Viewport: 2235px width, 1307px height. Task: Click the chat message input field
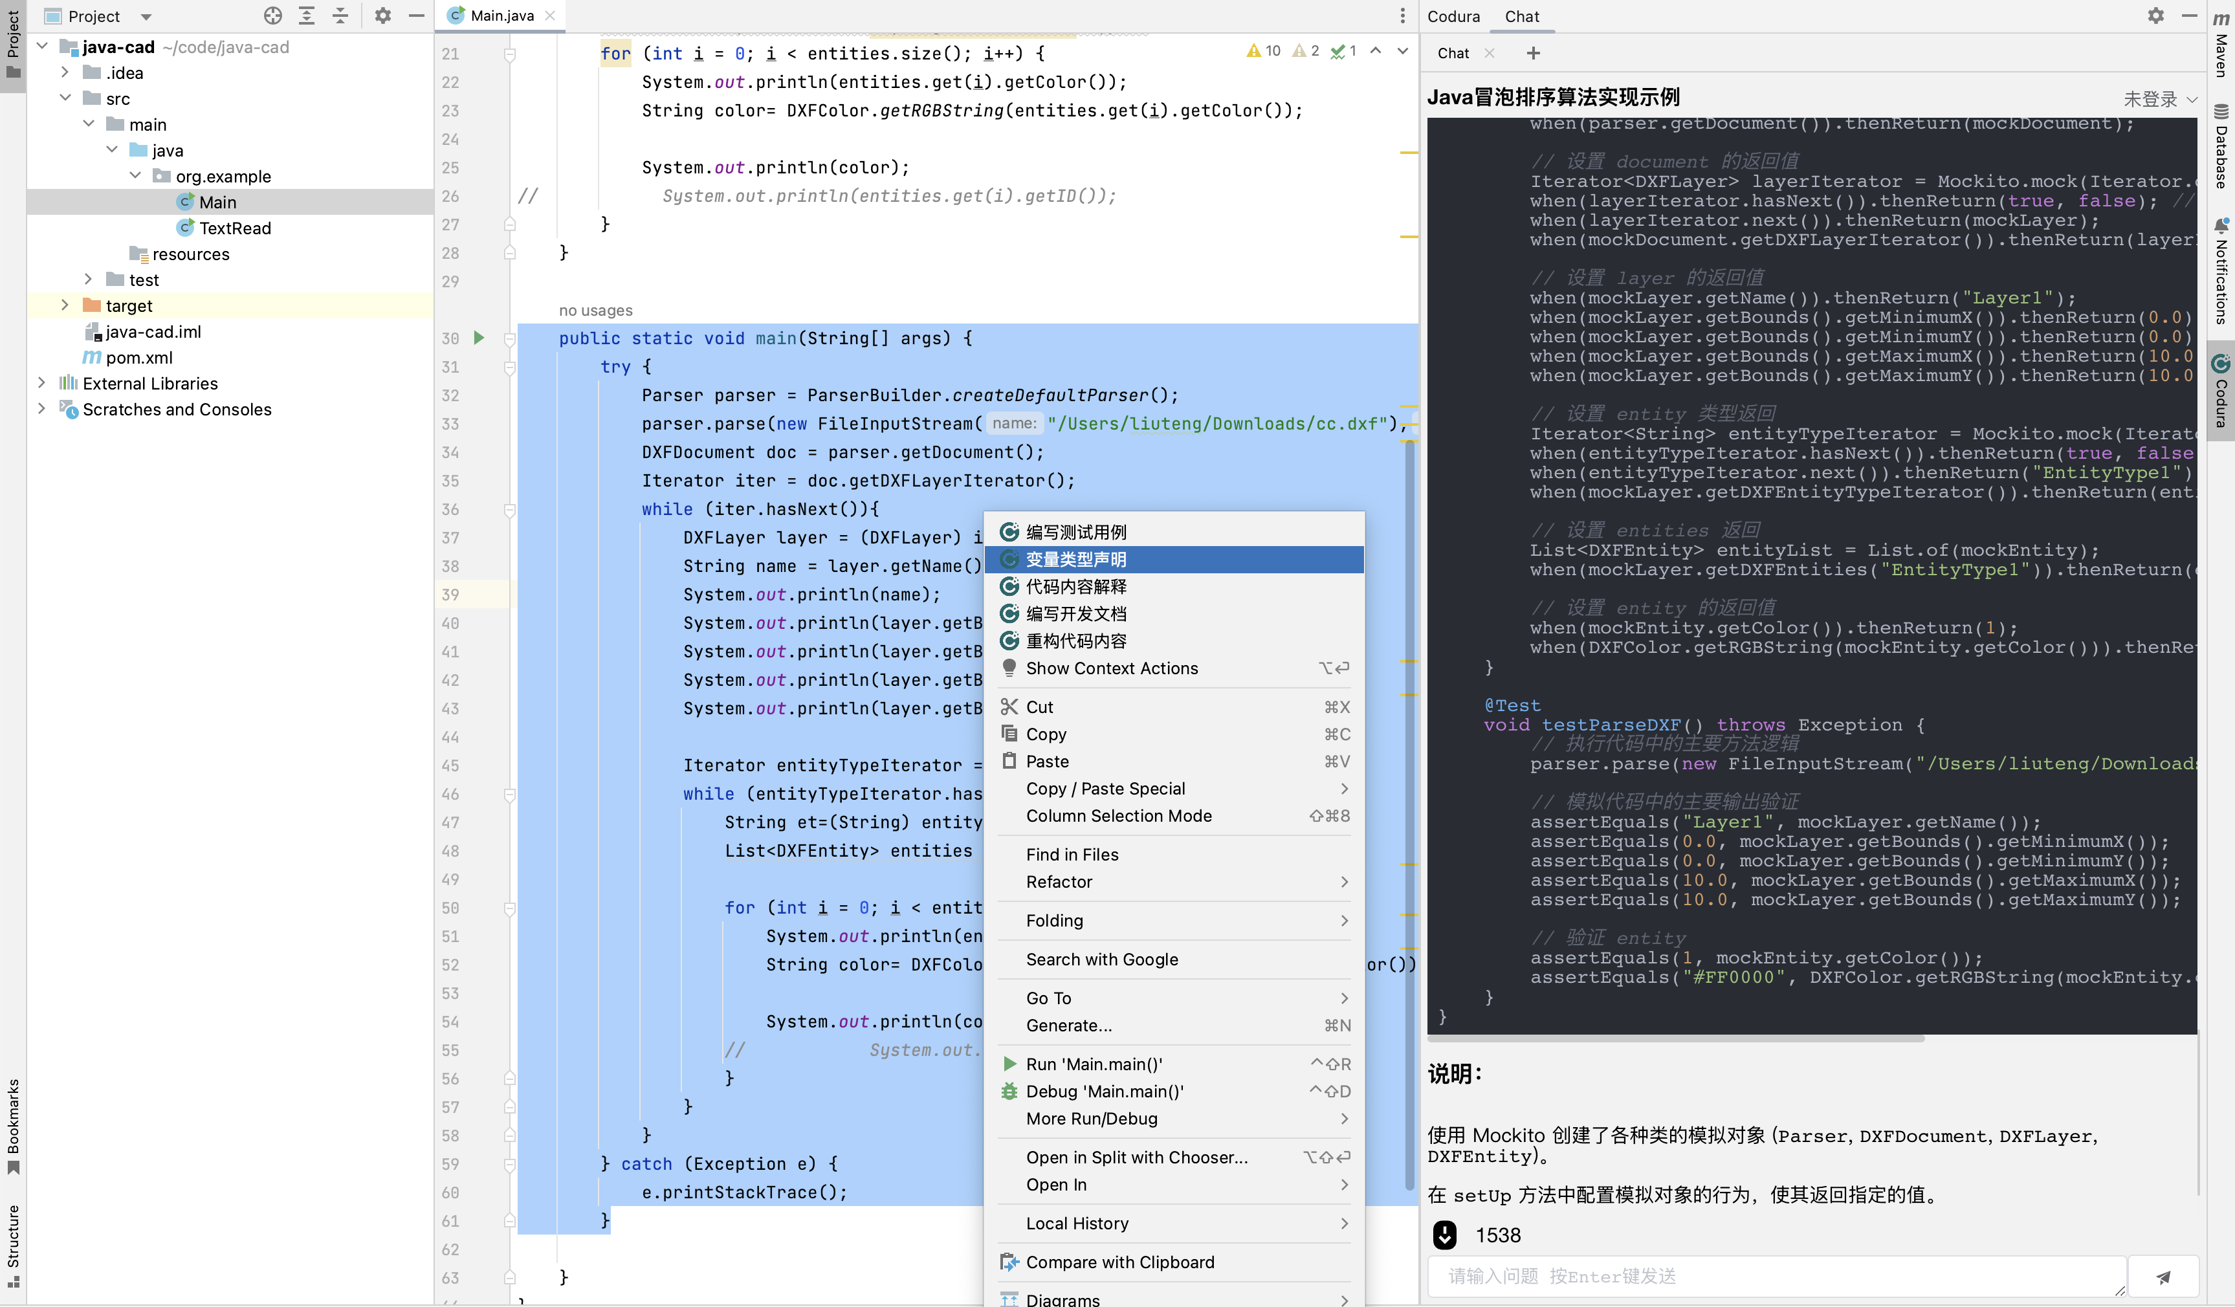pyautogui.click(x=1776, y=1277)
